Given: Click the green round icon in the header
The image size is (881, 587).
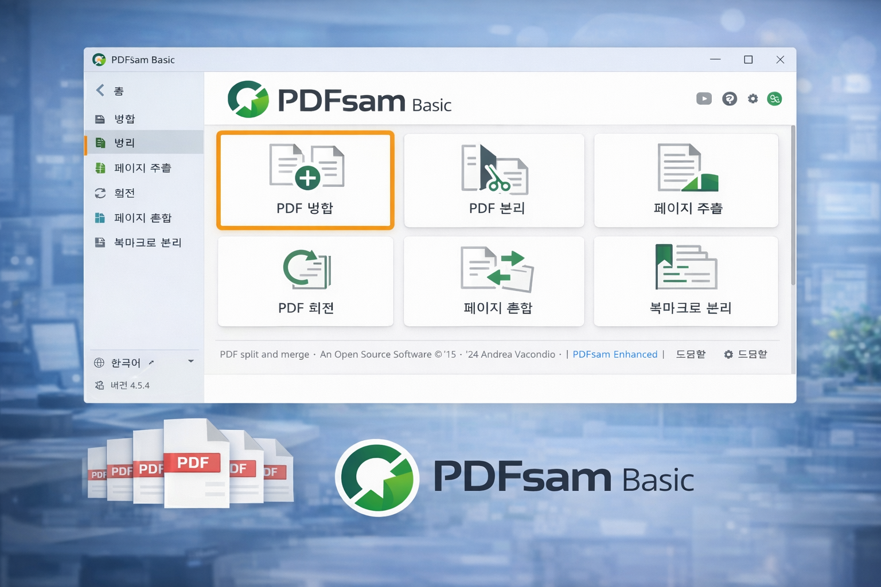Looking at the screenshot, I should pos(774,99).
